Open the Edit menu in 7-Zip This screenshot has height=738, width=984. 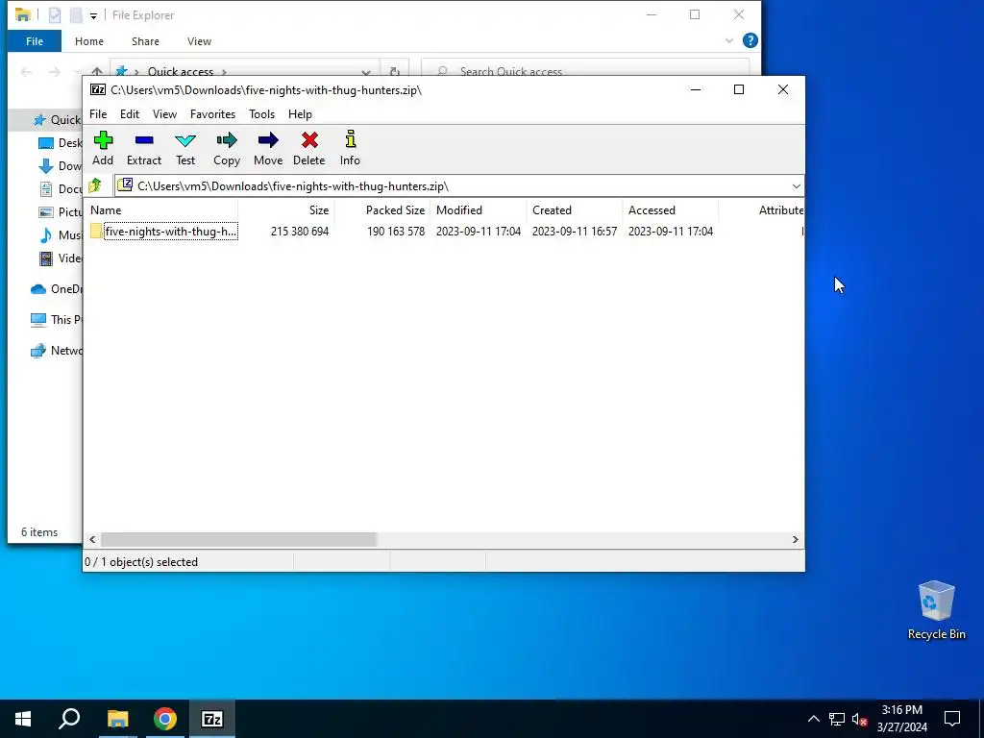[x=130, y=114]
